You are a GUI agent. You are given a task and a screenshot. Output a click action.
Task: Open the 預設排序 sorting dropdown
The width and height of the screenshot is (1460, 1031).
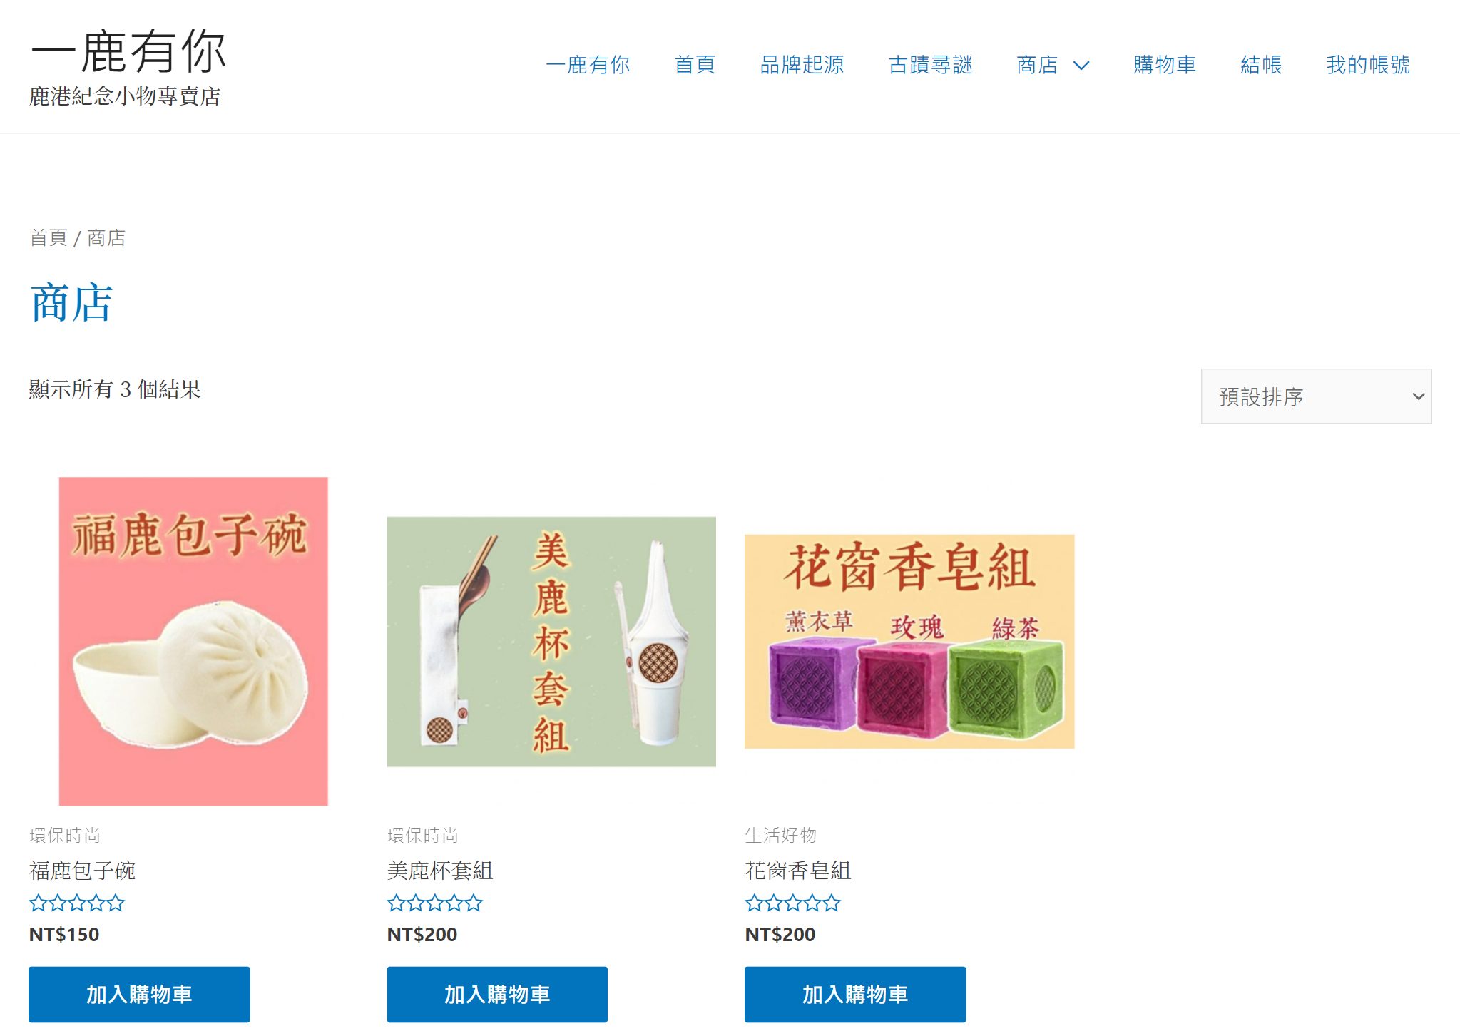click(x=1316, y=396)
